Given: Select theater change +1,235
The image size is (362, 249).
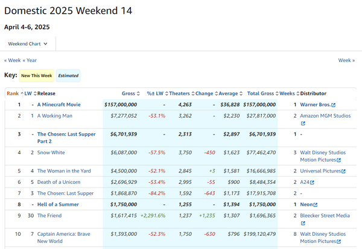Looking at the screenshot, I should (207, 215).
